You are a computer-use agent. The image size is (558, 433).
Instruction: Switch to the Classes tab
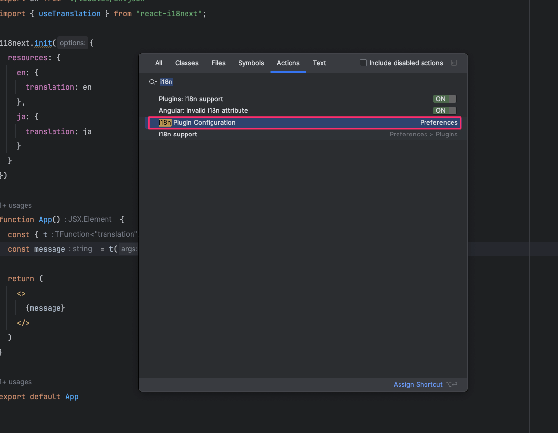click(186, 63)
